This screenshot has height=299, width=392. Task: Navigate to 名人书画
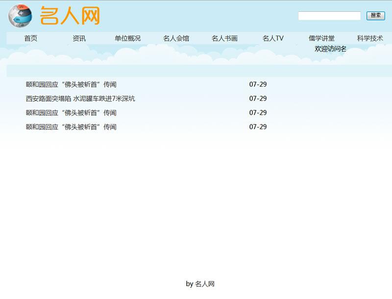click(224, 38)
